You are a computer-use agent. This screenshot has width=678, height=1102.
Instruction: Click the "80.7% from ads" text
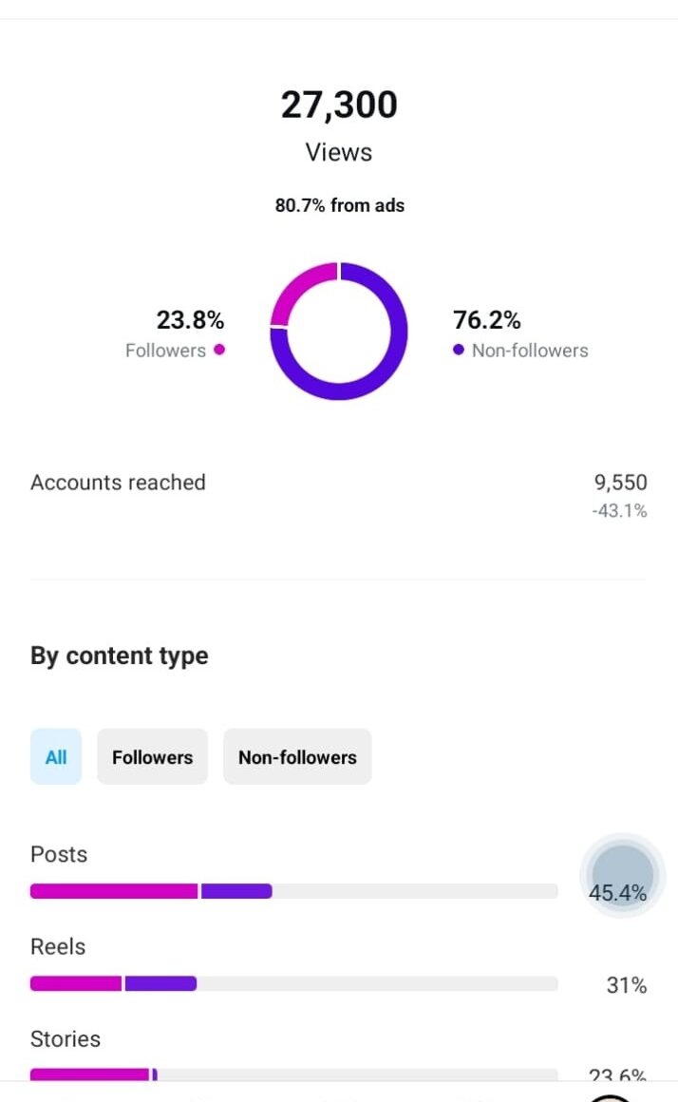(x=339, y=205)
